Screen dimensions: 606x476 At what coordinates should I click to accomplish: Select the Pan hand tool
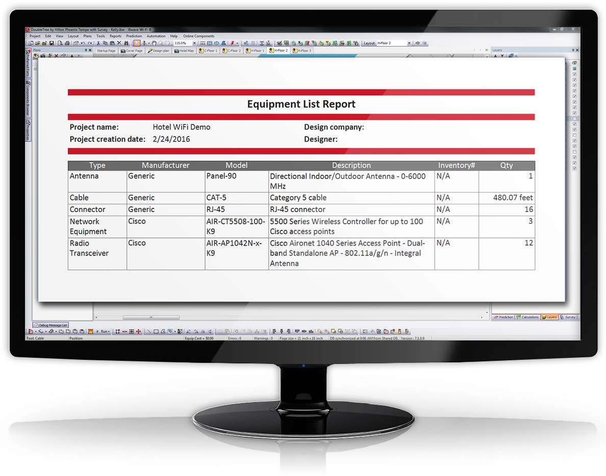tap(154, 43)
